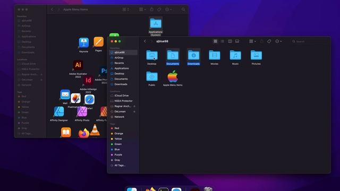Open the Mail app icon in back window

pyautogui.click(x=65, y=94)
